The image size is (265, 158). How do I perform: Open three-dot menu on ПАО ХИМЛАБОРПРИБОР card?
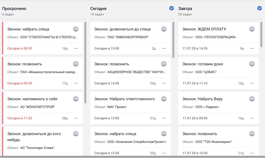(x=164, y=48)
